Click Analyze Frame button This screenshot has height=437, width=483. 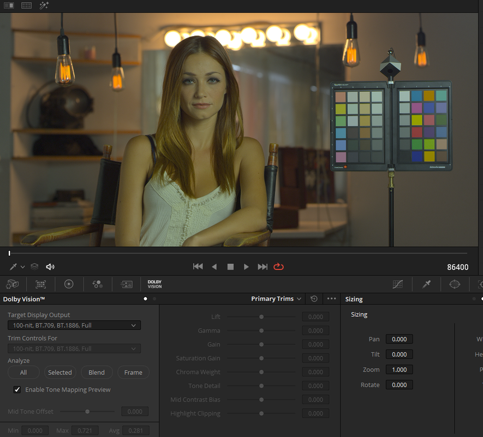[x=133, y=373]
